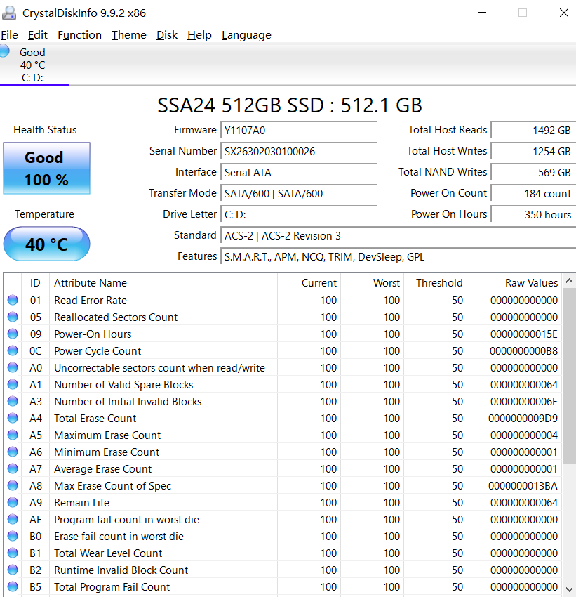The height and width of the screenshot is (597, 576).
Task: Click the attribute list vertical scrollbar thumb
Action: [x=569, y=376]
